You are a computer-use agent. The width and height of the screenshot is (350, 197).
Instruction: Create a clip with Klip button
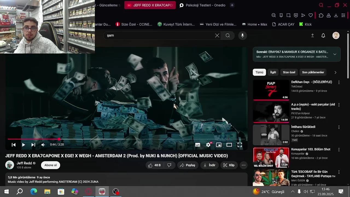click(x=229, y=165)
